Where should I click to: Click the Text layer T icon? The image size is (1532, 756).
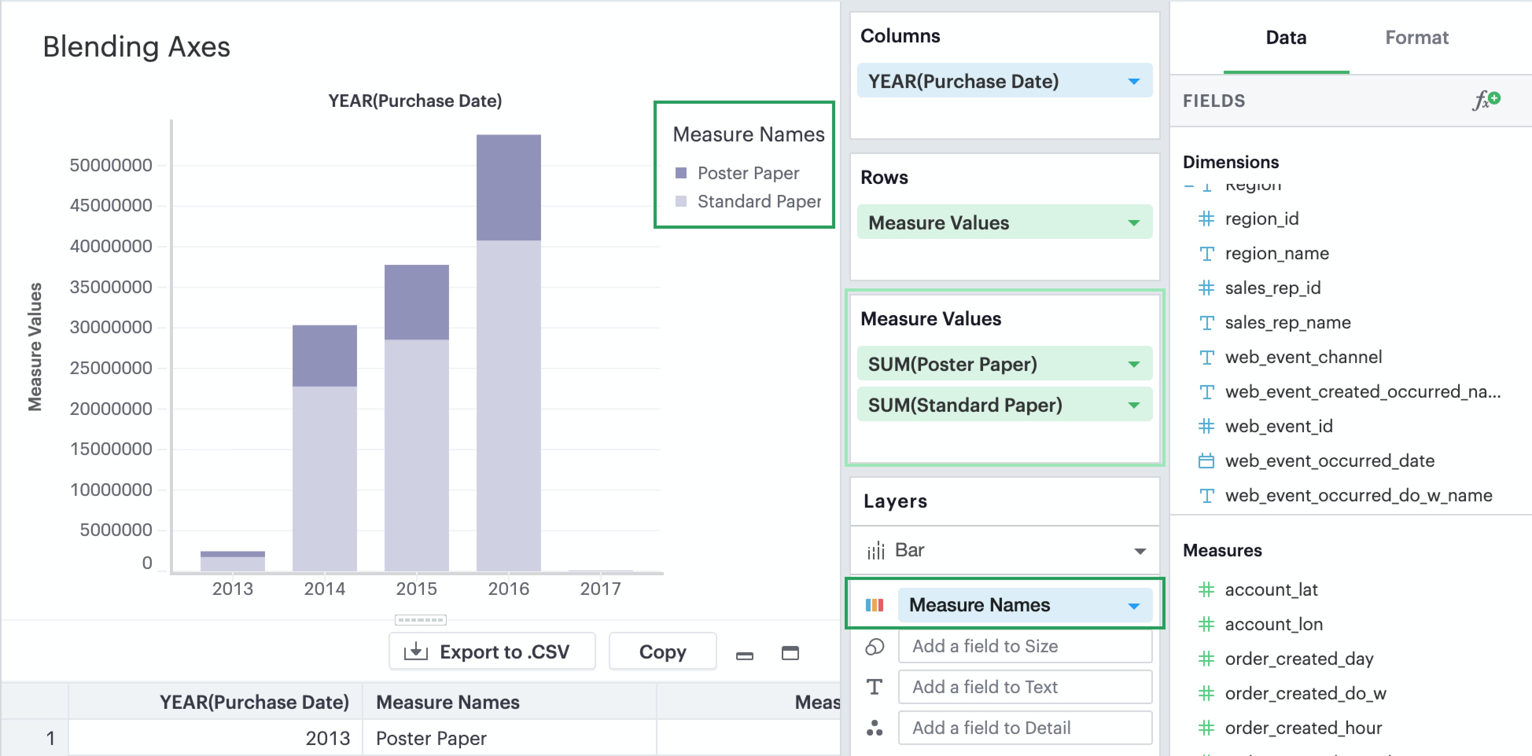874,687
